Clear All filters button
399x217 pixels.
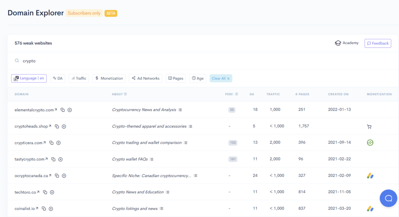pos(221,78)
